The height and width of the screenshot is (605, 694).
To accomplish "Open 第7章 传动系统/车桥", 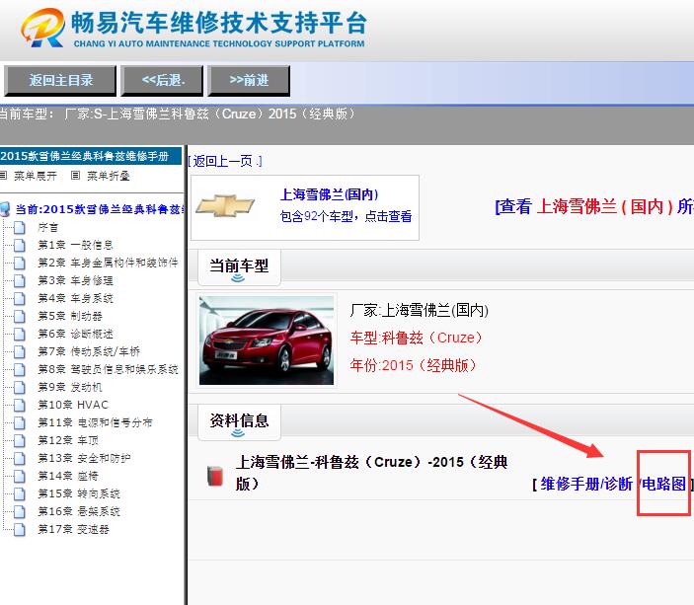I will pyautogui.click(x=89, y=351).
